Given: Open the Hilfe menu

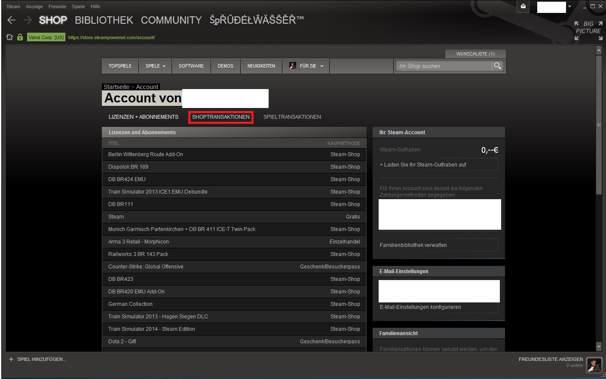Looking at the screenshot, I should coord(95,6).
